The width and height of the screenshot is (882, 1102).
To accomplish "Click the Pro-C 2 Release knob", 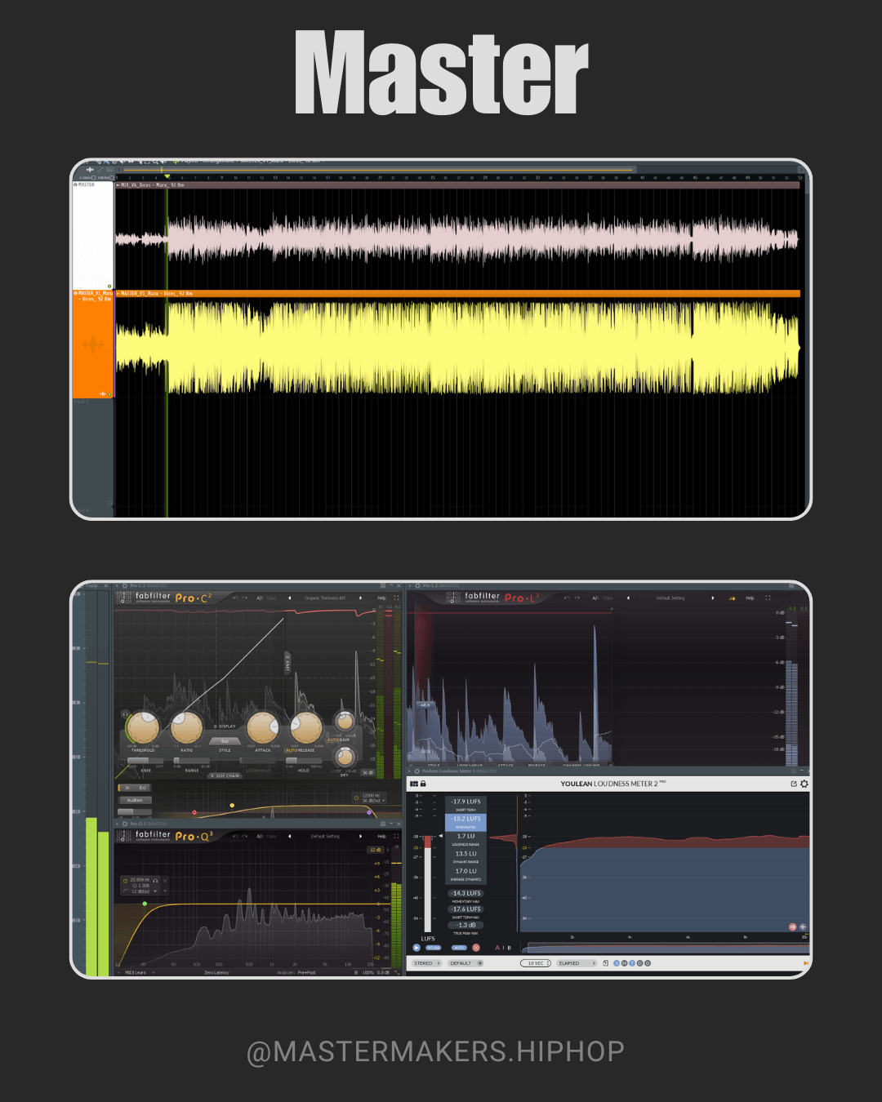I will (306, 728).
